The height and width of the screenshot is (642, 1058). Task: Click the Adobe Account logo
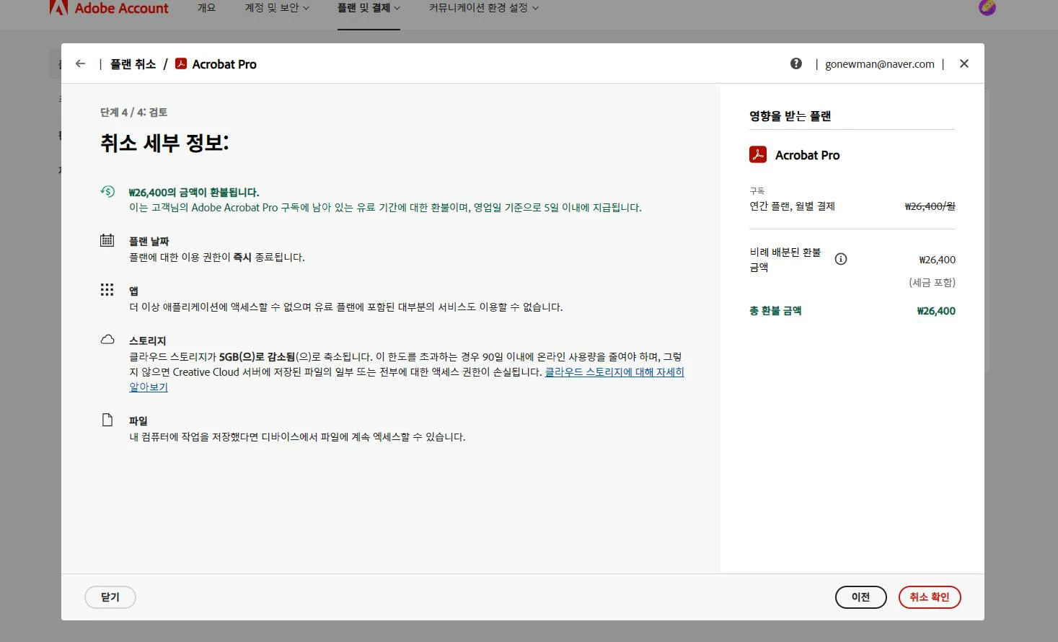(x=109, y=8)
